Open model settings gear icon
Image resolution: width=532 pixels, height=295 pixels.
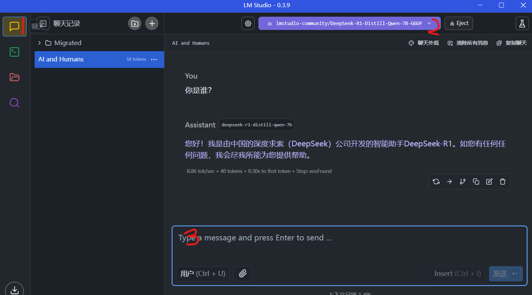click(x=248, y=24)
